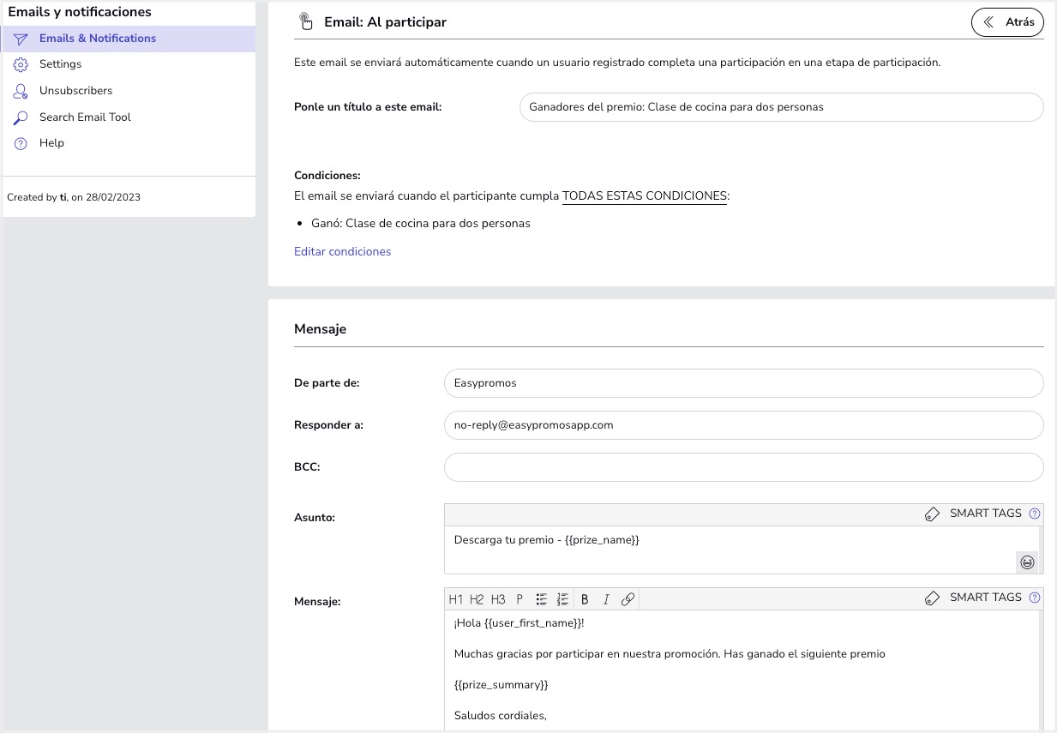Insert a bulleted list in message
1057x733 pixels.
tap(542, 599)
